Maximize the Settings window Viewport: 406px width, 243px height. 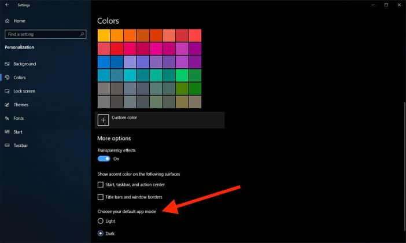click(386, 5)
